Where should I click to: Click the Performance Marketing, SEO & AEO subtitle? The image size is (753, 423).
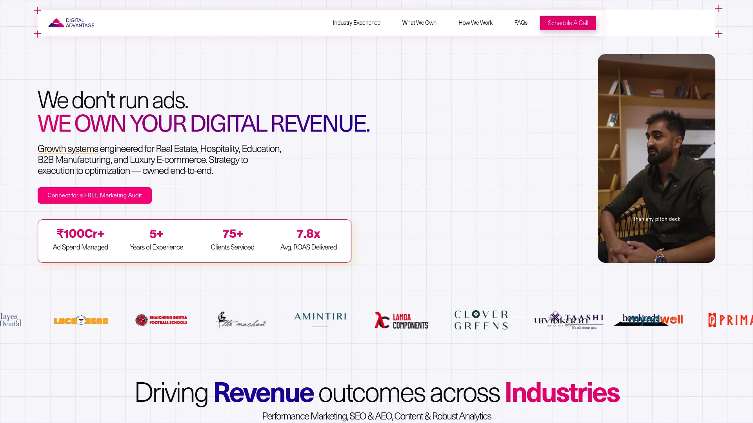pos(376,416)
